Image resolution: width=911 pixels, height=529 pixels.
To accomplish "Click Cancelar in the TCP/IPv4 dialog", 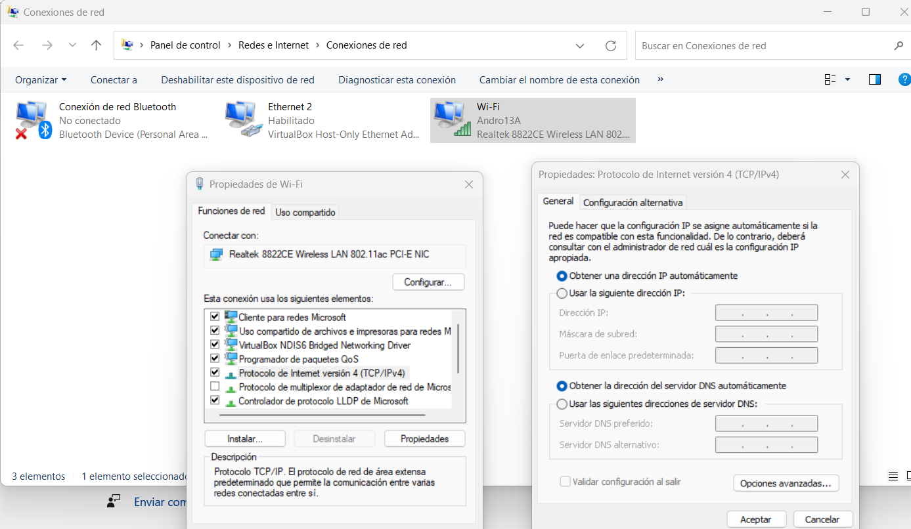I will point(822,519).
